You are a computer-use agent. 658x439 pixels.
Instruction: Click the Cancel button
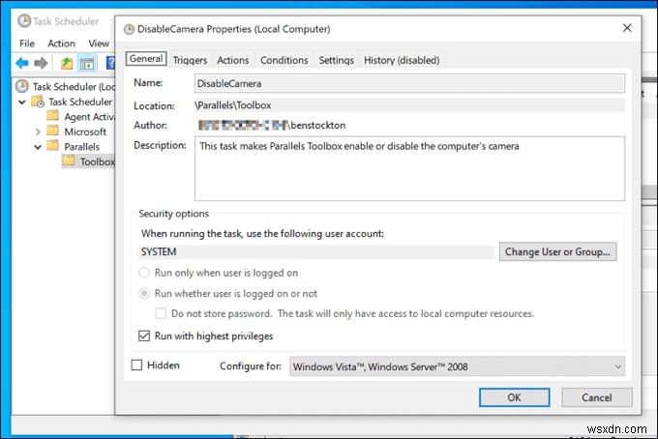[597, 397]
